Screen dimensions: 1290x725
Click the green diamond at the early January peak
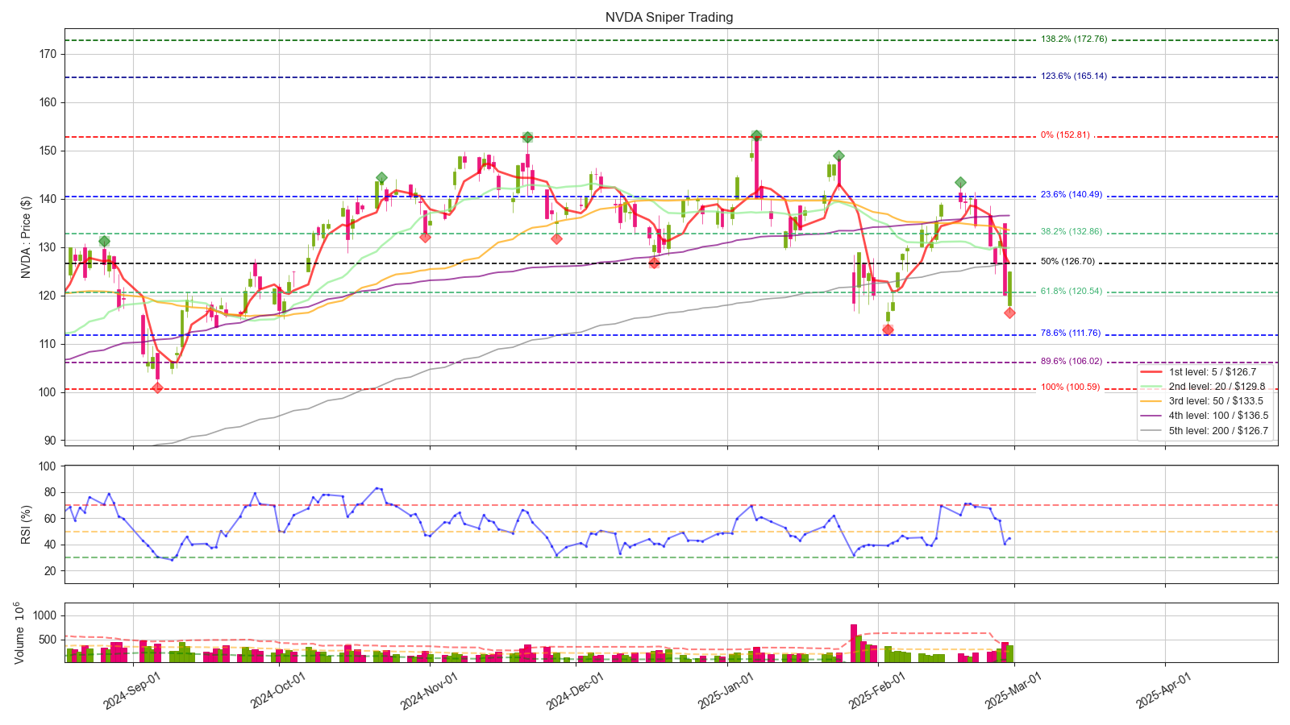[x=756, y=135]
